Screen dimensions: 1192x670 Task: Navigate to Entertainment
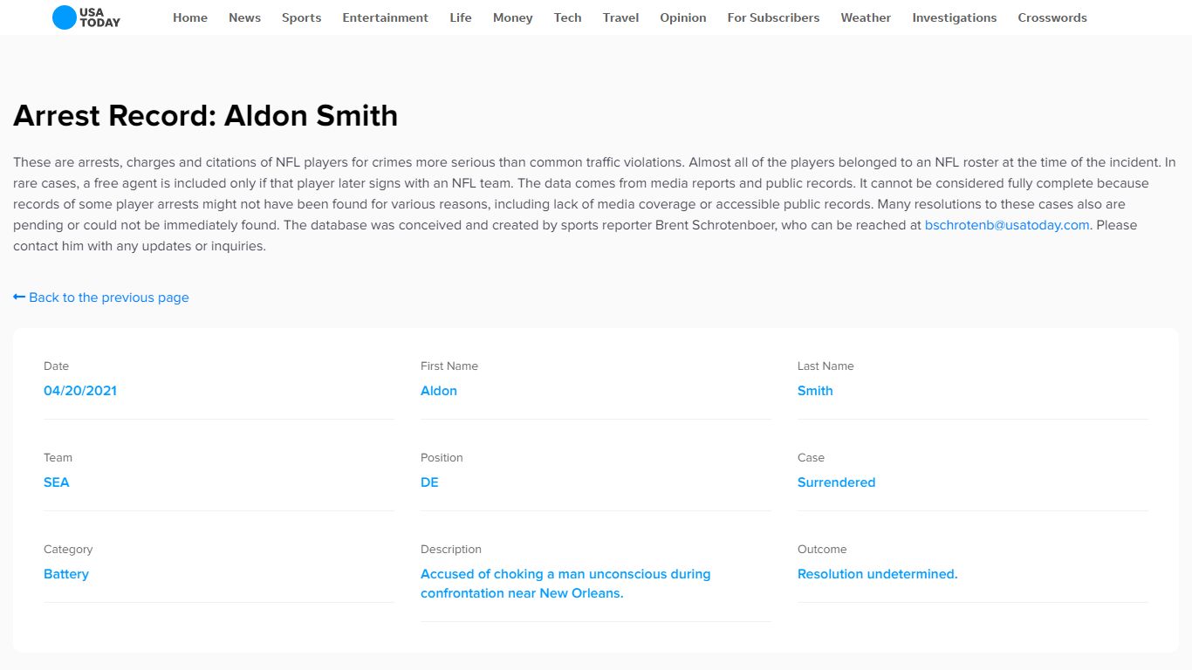[x=385, y=17]
